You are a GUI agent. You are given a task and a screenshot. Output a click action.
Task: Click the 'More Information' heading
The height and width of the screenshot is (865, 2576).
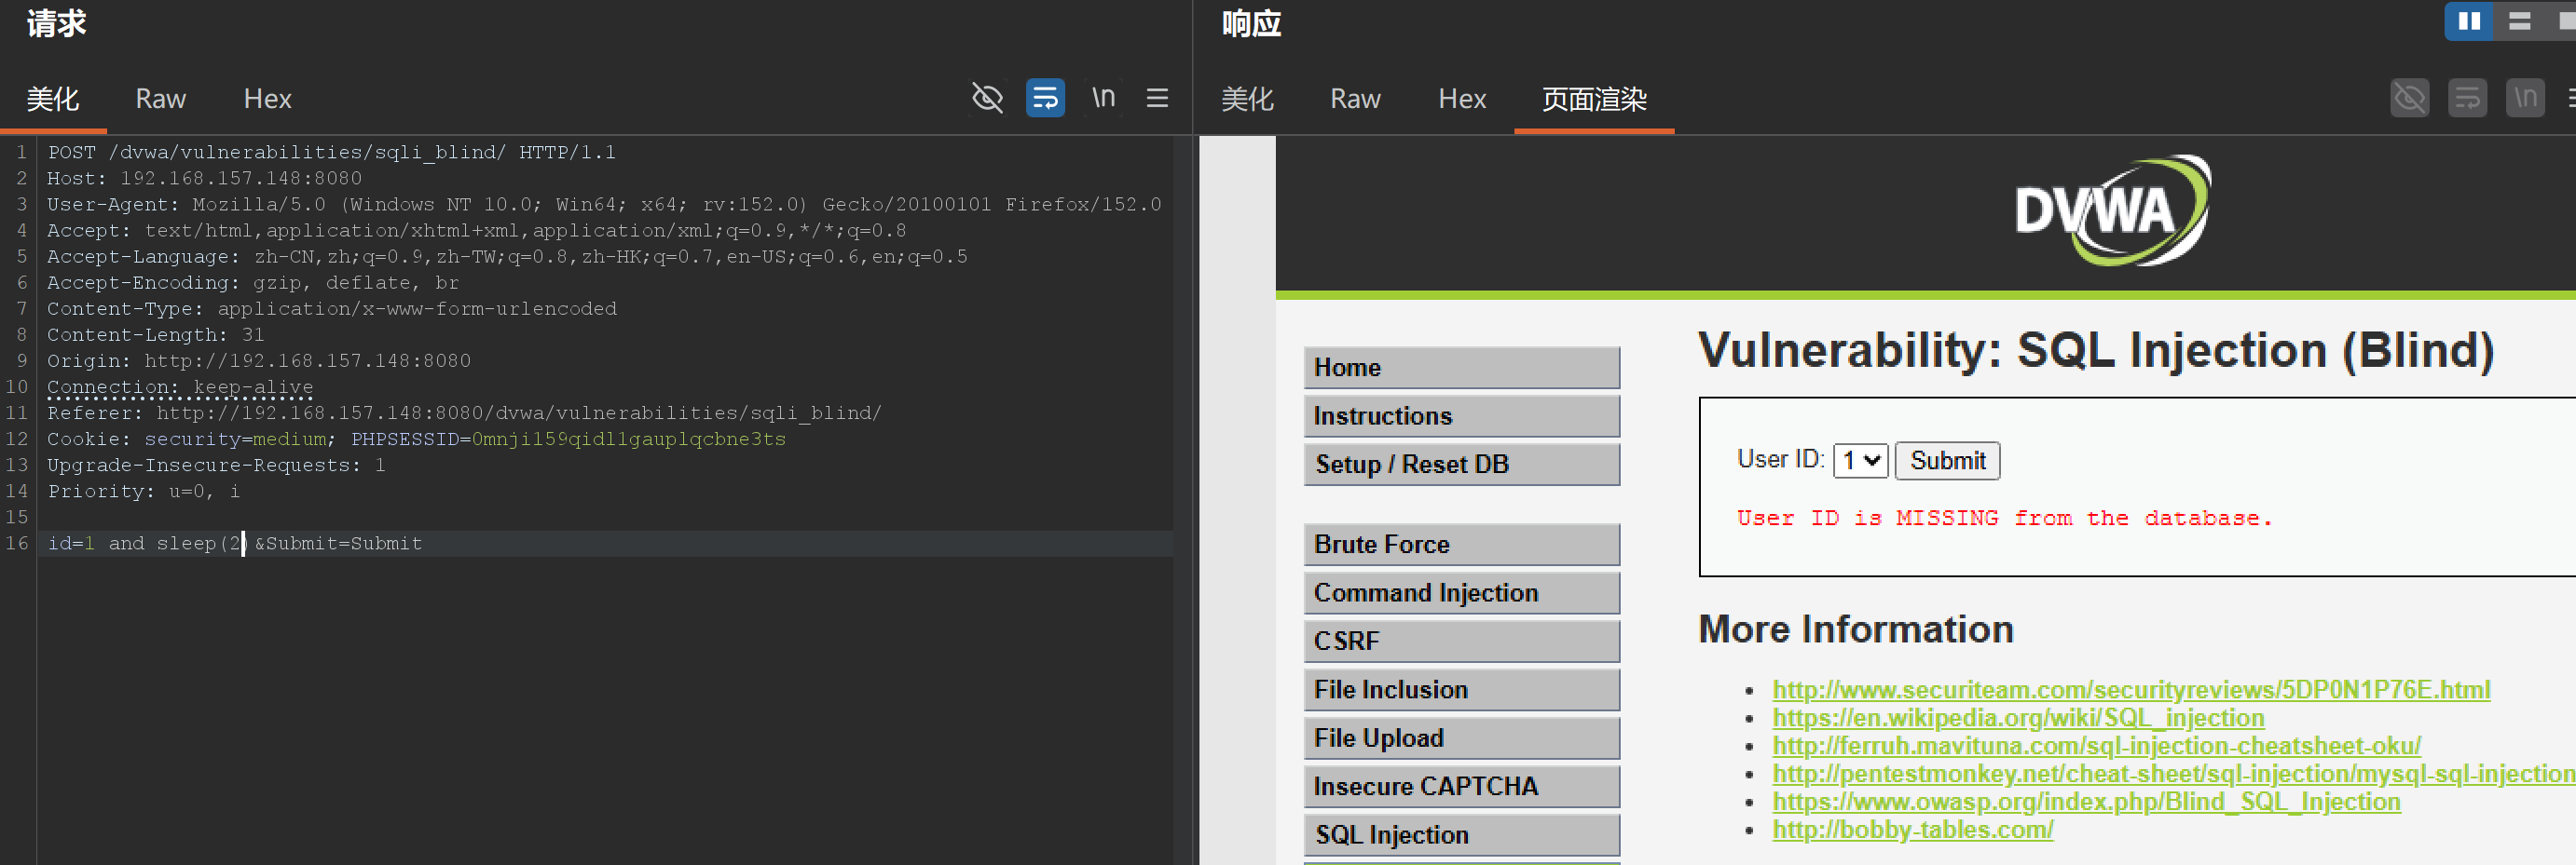[x=1856, y=629]
